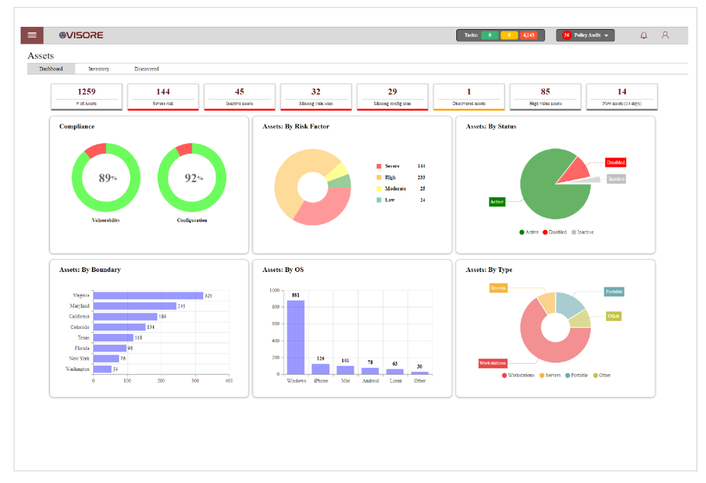Open the 1259 # of Assets card

pyautogui.click(x=86, y=97)
